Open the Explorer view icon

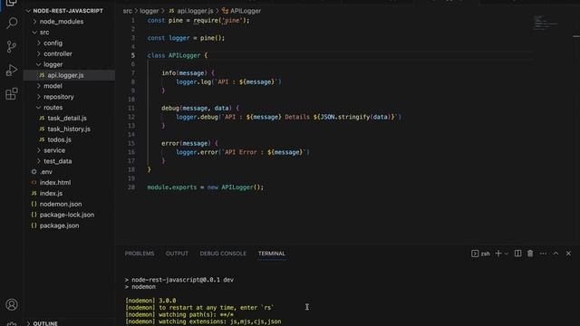(x=12, y=3)
